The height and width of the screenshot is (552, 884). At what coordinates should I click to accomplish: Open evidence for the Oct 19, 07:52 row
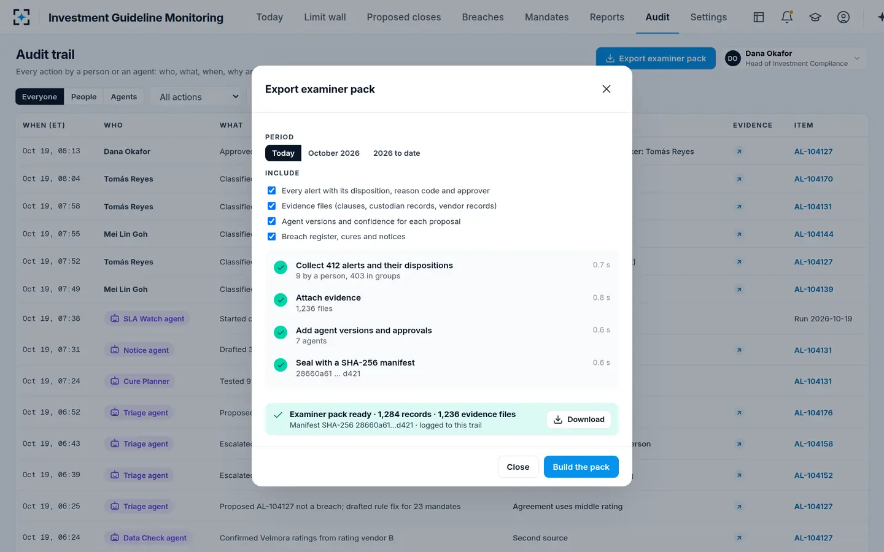click(739, 262)
